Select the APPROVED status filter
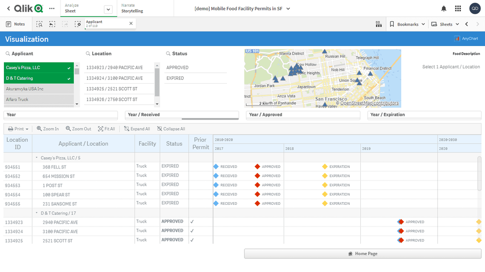This screenshot has width=485, height=272. click(178, 68)
